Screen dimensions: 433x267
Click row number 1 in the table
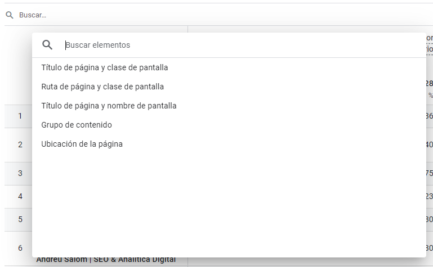[20, 116]
